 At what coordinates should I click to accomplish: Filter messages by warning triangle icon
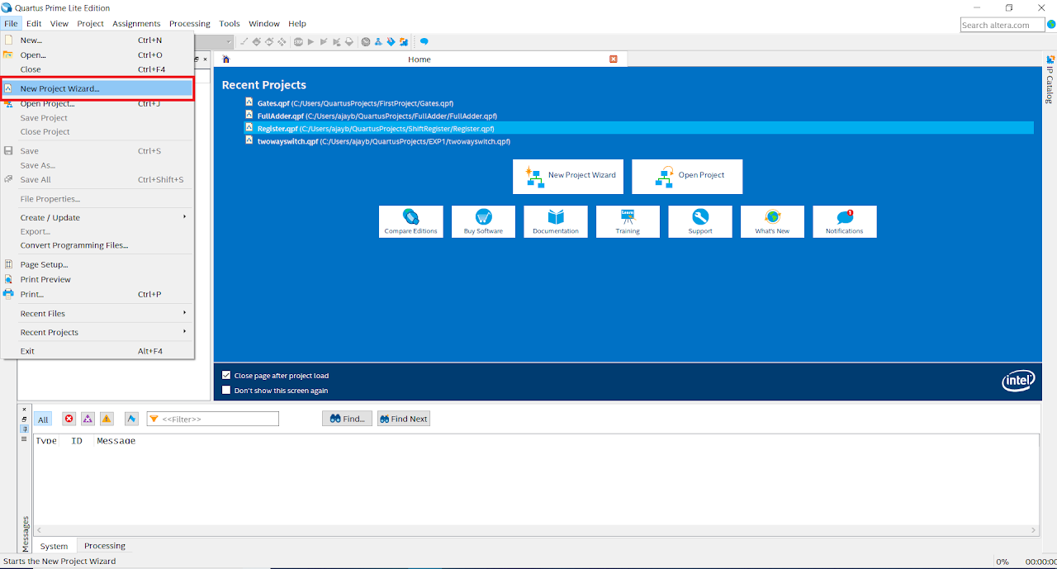tap(107, 419)
